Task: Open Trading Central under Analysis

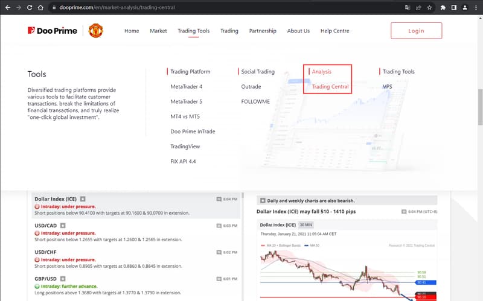Action: (330, 86)
